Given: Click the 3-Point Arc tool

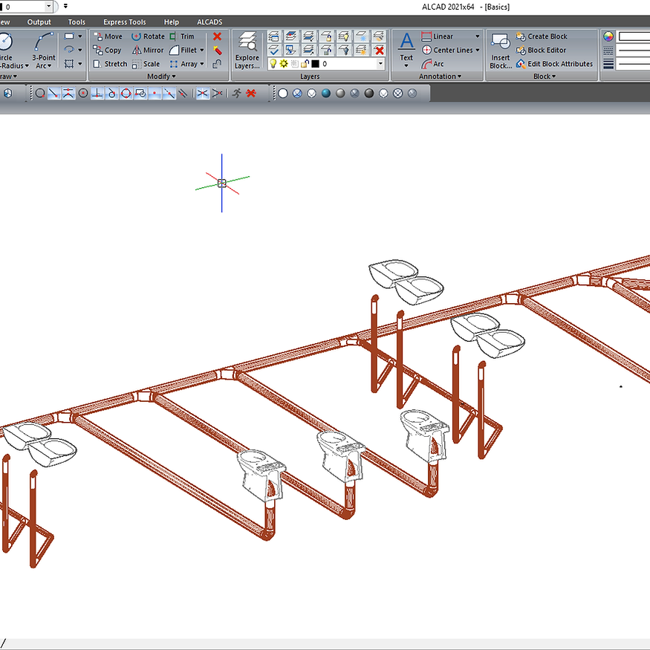Looking at the screenshot, I should pos(44,51).
